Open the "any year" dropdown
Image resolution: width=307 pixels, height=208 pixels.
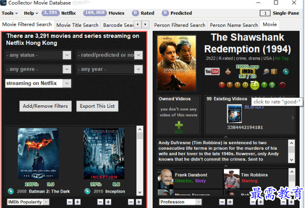click(x=110, y=69)
